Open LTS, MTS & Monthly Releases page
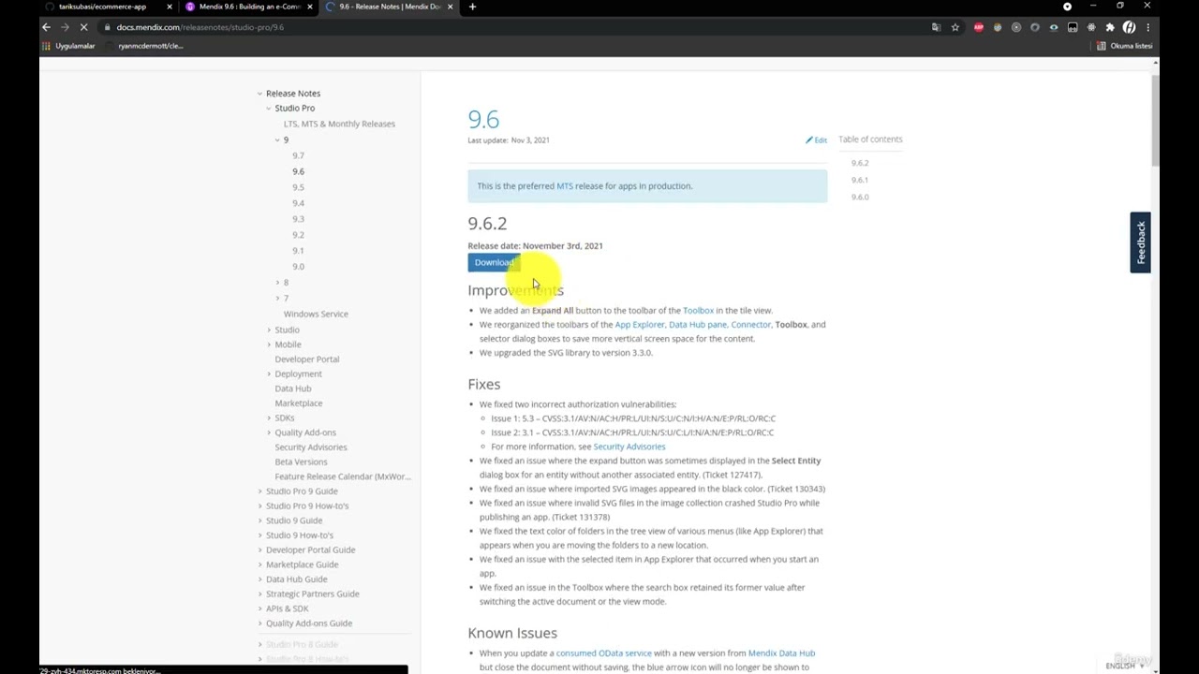 point(339,124)
